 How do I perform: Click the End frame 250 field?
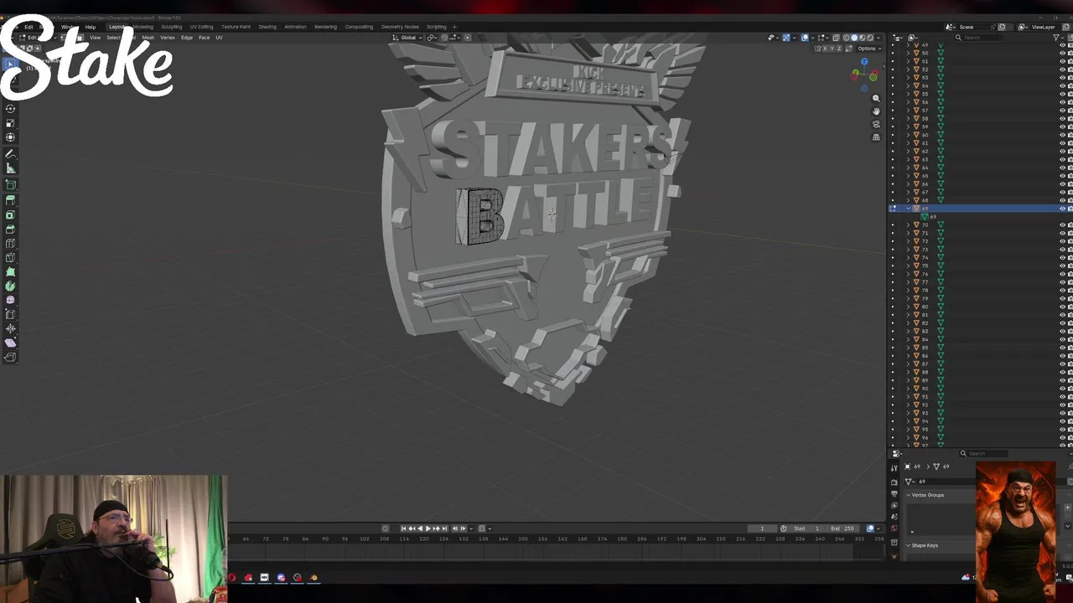coord(843,528)
